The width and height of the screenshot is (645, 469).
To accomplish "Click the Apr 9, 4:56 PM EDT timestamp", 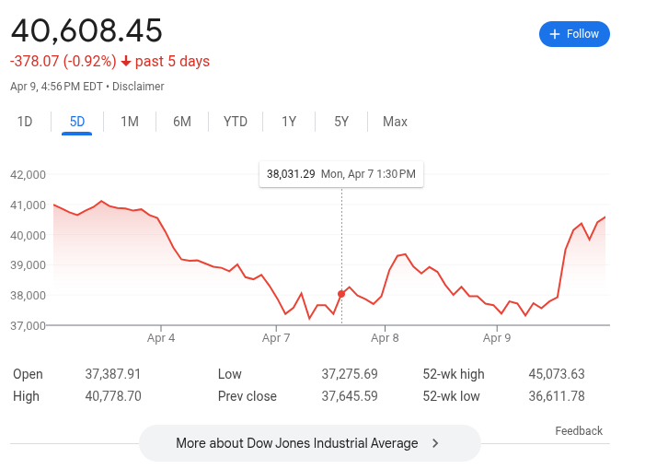I will pyautogui.click(x=56, y=87).
